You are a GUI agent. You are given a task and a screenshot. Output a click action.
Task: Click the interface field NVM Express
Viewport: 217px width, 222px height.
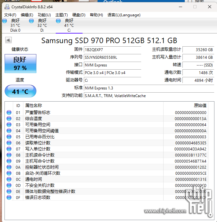pyautogui.click(x=112, y=65)
